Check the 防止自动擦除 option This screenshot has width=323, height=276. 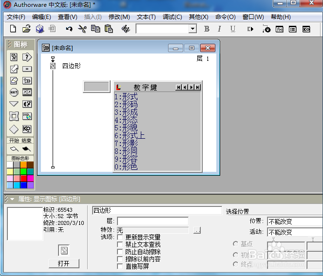[x=120, y=252]
